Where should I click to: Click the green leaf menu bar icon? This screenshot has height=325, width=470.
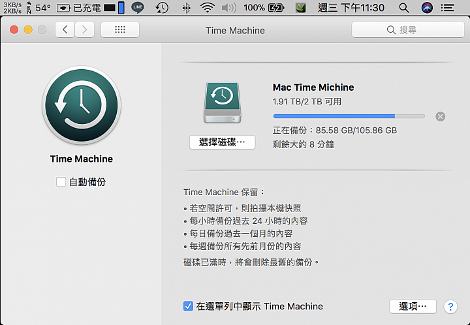pyautogui.click(x=301, y=8)
